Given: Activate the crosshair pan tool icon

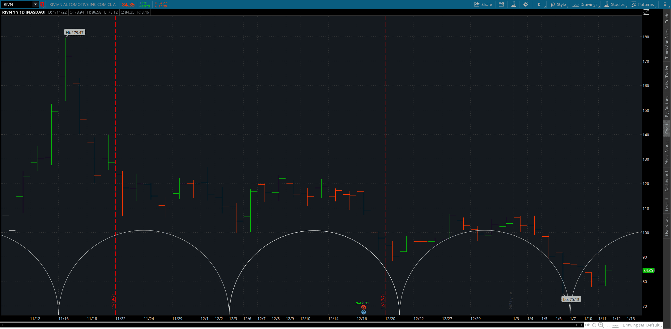Looking at the screenshot, I should pyautogui.click(x=594, y=325).
